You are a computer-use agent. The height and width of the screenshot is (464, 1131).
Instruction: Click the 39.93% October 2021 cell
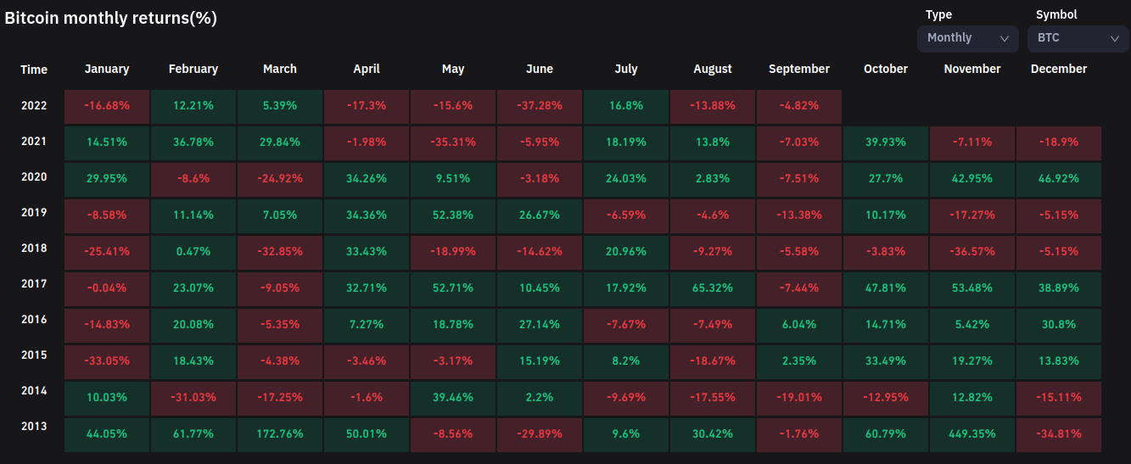(x=886, y=143)
